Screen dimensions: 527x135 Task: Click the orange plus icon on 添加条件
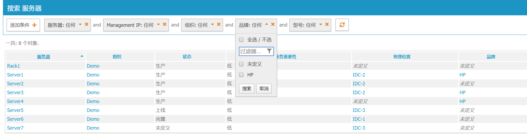[x=34, y=25]
